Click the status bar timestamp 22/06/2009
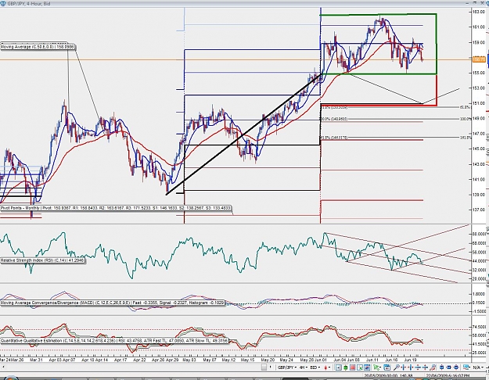489x380 pixels. point(448,376)
